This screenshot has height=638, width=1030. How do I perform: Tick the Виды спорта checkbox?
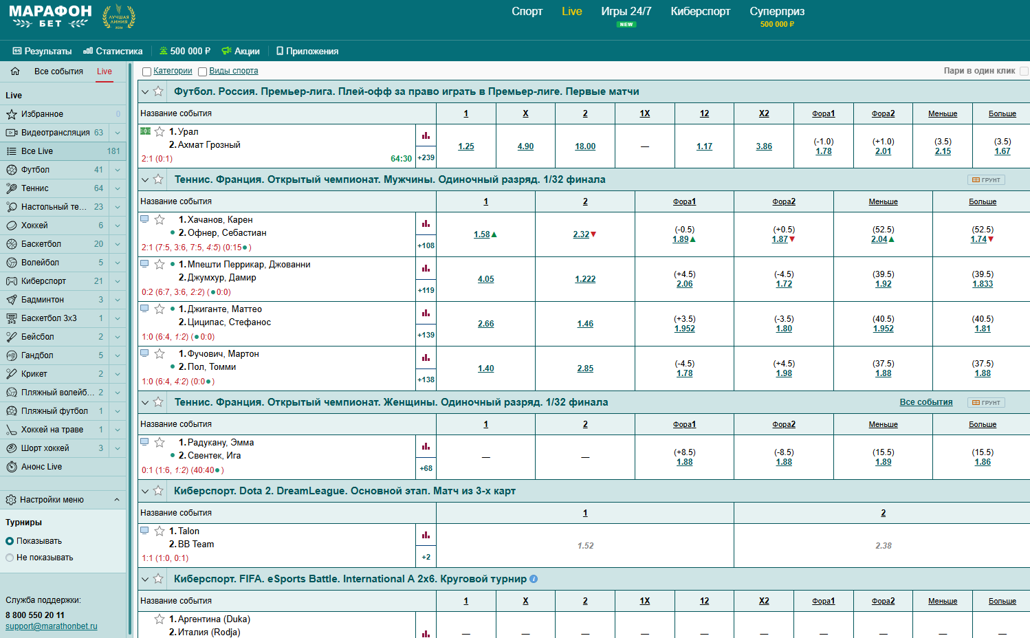coord(202,71)
